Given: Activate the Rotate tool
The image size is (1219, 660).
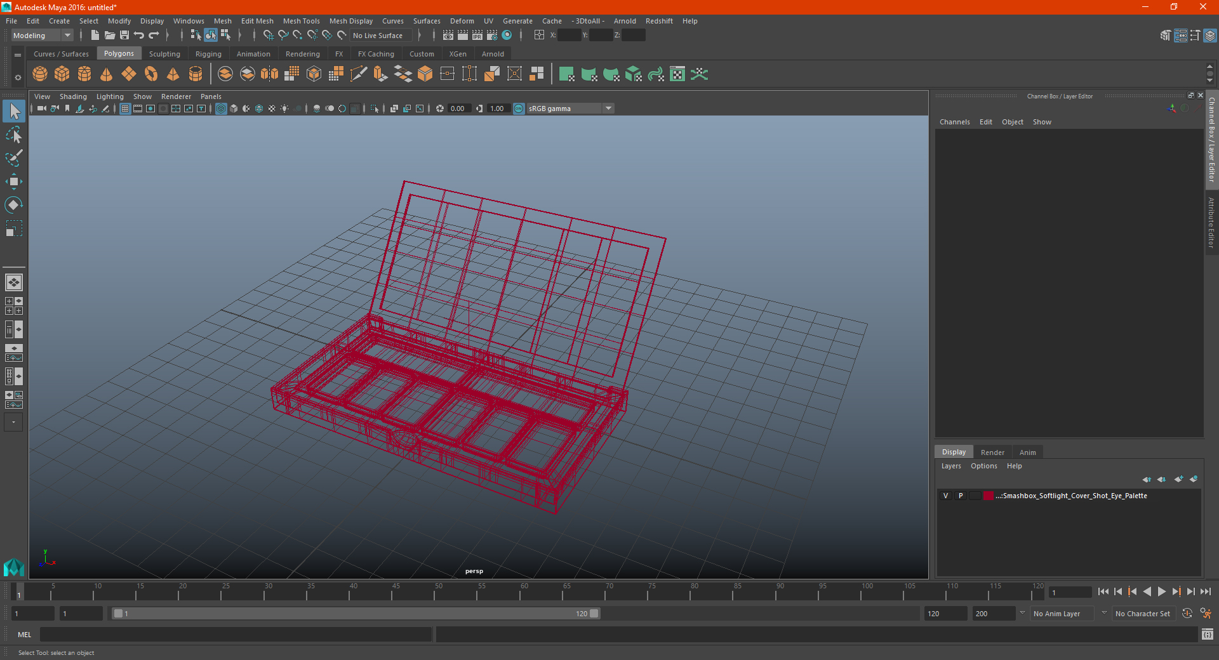Looking at the screenshot, I should tap(14, 205).
